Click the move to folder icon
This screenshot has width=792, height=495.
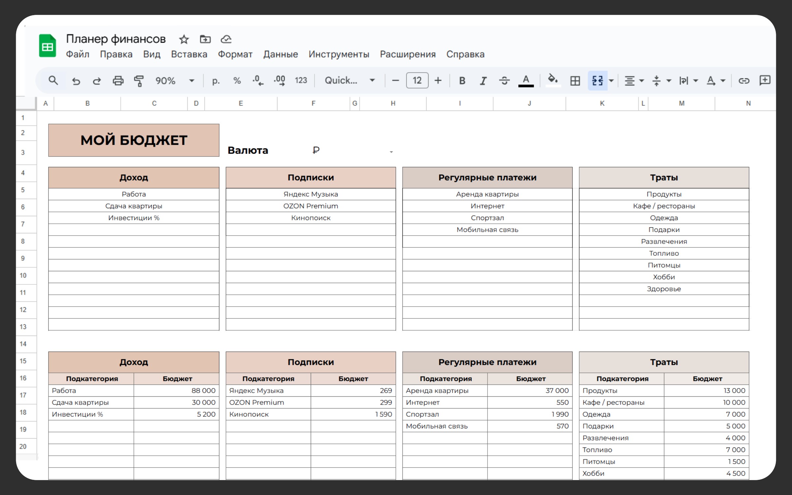click(205, 39)
